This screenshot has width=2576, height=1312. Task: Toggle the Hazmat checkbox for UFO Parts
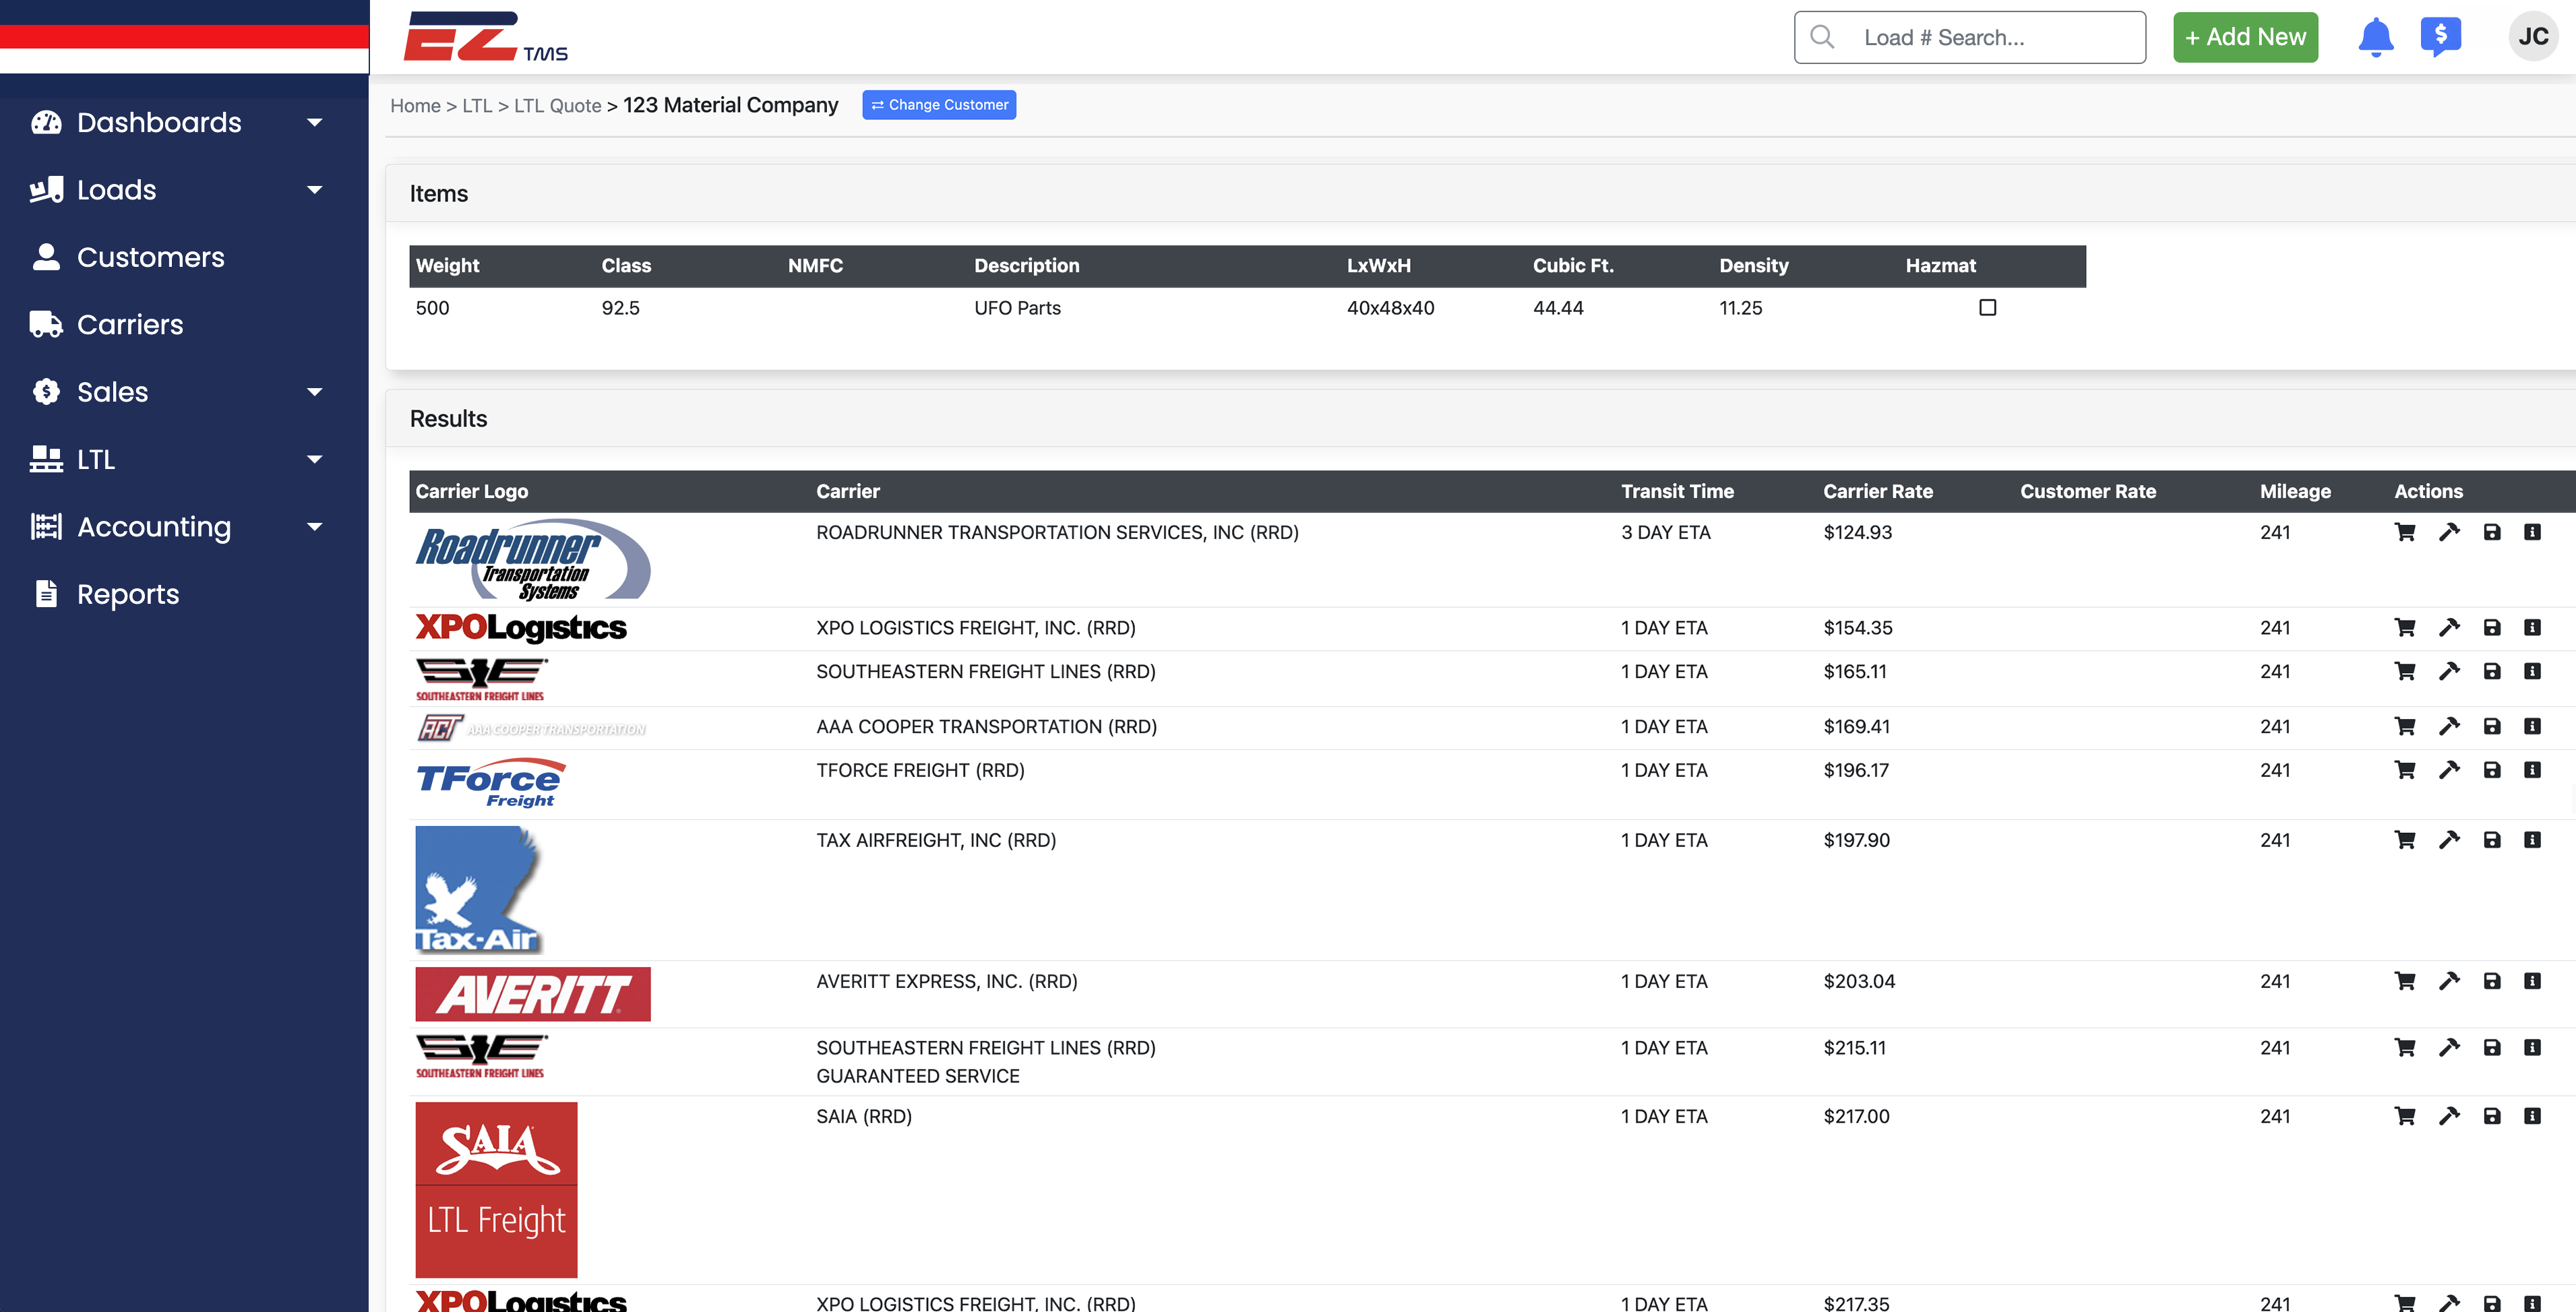(x=1988, y=308)
